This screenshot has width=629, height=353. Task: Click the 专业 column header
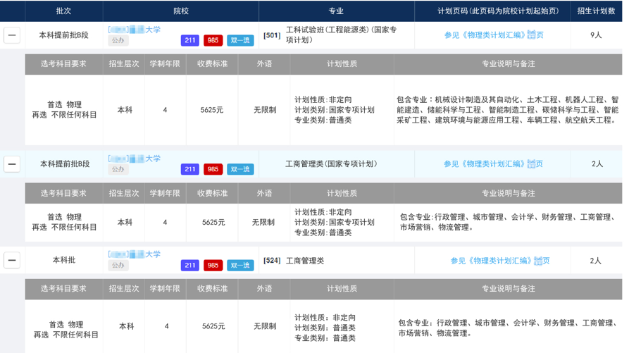click(x=336, y=11)
